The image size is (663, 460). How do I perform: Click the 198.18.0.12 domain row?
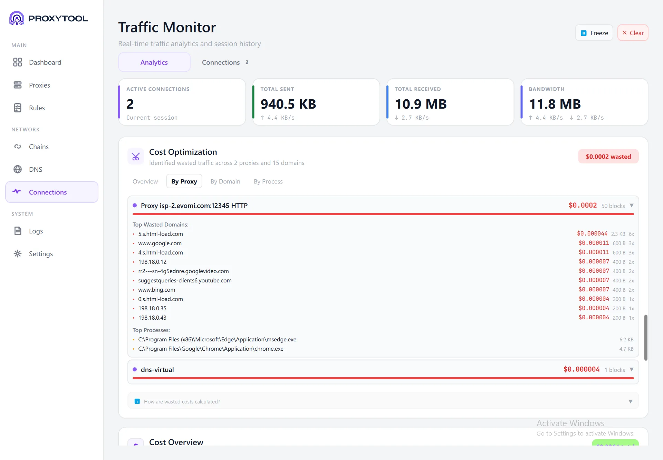pyautogui.click(x=383, y=262)
